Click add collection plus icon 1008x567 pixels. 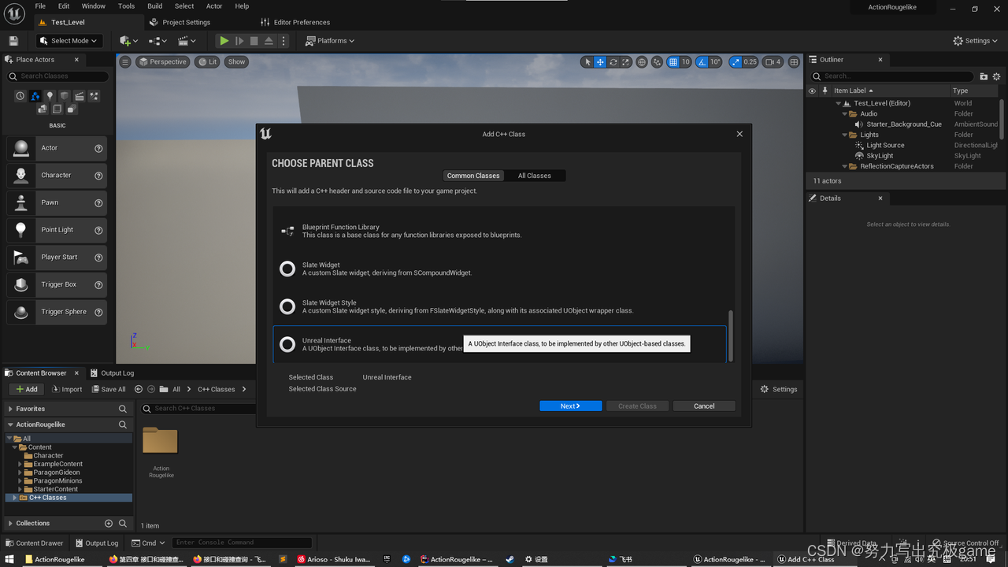pos(109,523)
